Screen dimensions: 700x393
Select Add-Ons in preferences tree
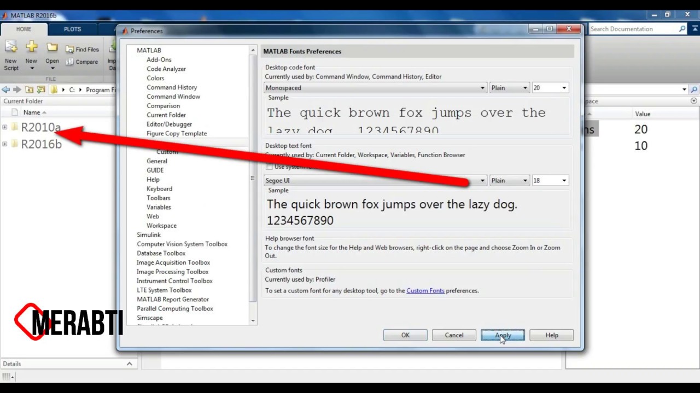(x=159, y=60)
